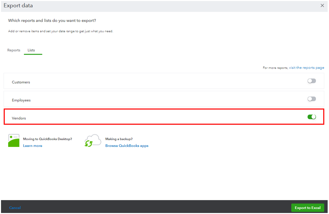Screen dimensions: 329x214
Task: Click the Customers row label
Action: 21,82
